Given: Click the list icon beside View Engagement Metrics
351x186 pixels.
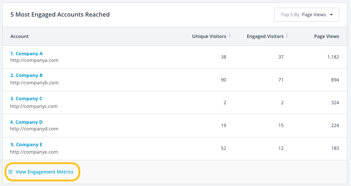Looking at the screenshot, I should click(10, 172).
